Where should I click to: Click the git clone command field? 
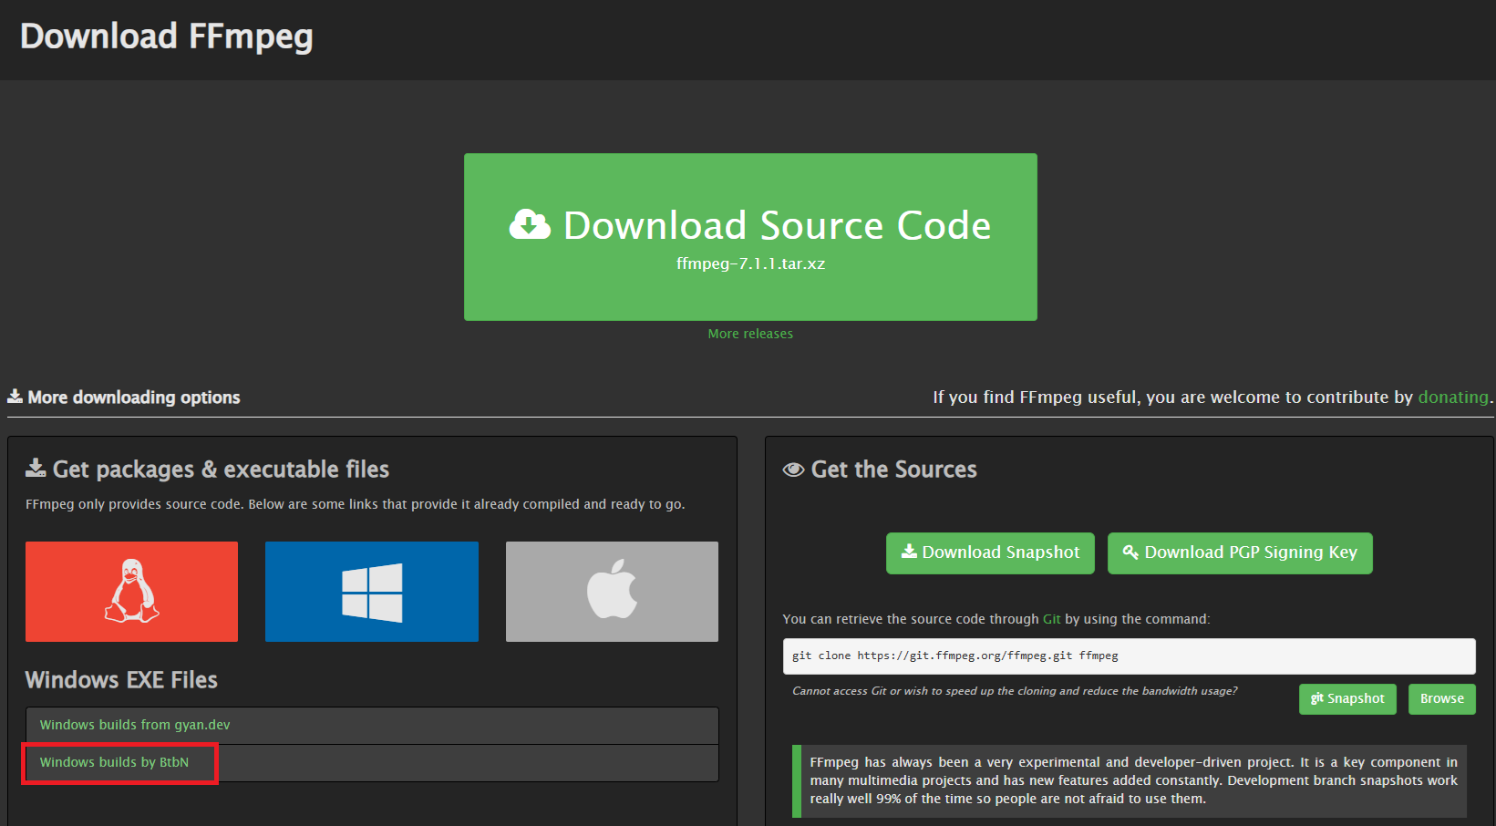coord(1129,656)
